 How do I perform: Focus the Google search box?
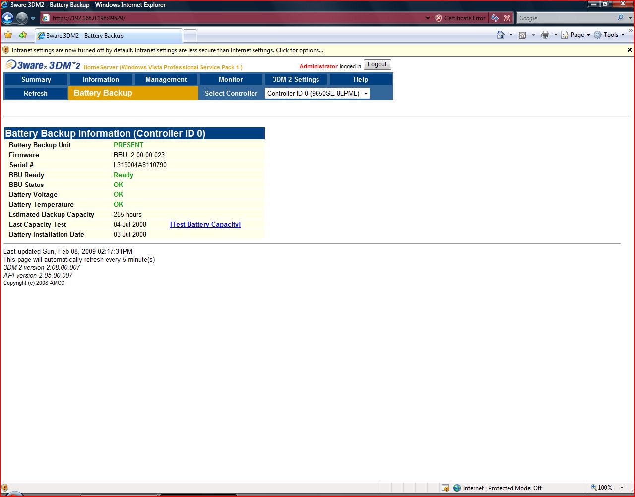tap(566, 18)
